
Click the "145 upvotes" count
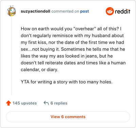coord(24,103)
